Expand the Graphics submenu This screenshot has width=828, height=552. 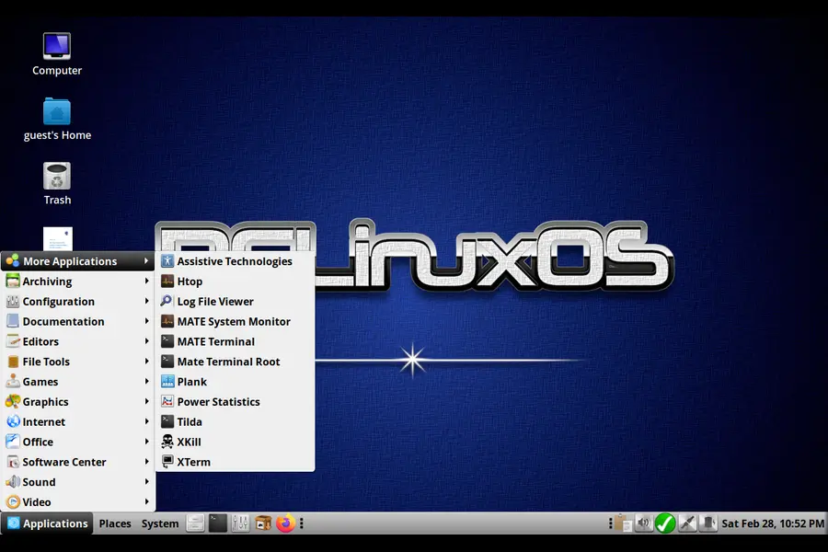tap(44, 401)
